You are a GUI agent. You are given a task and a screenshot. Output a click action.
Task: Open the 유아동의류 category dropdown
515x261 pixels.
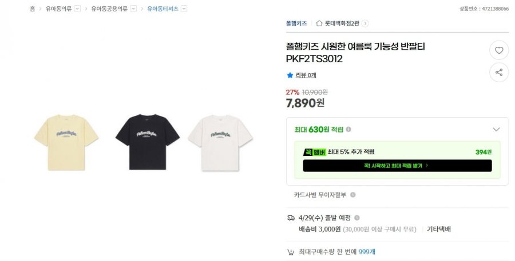pos(77,9)
